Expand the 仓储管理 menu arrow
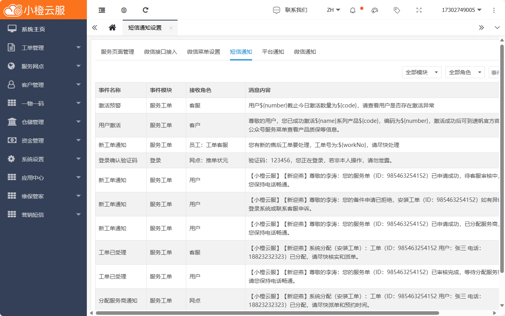 pyautogui.click(x=79, y=122)
